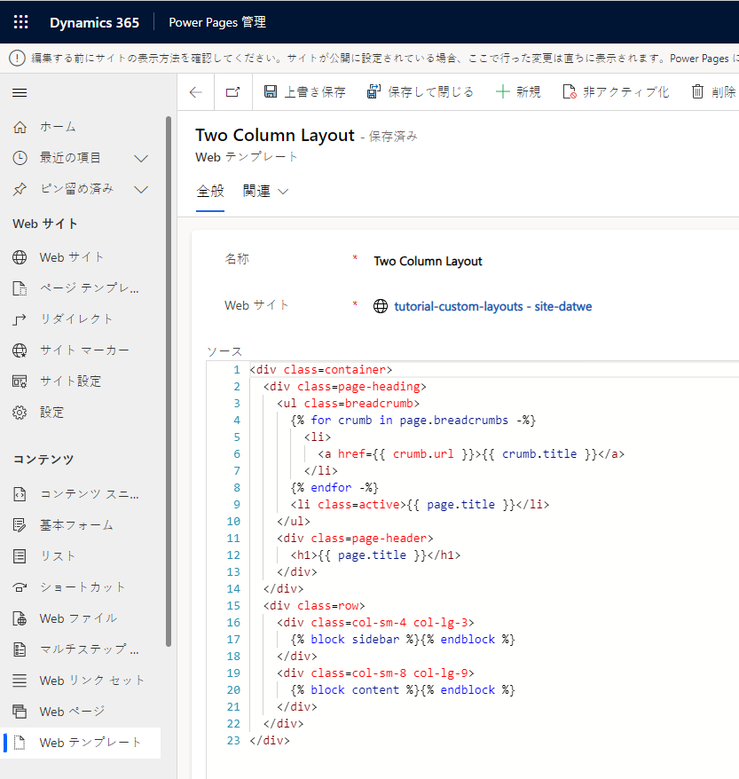Expand the 最近の項目 section
This screenshot has height=779, width=739.
coord(140,158)
